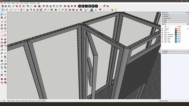This screenshot has height=106, width=189.
Task: Click the red Erase/Delete circle icon
Action: 24,6
